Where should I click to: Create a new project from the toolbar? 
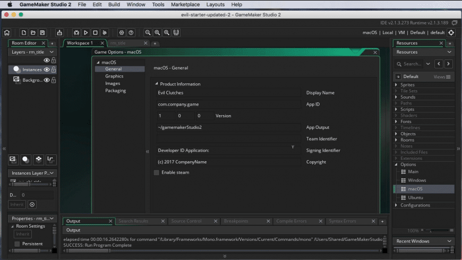pos(23,33)
